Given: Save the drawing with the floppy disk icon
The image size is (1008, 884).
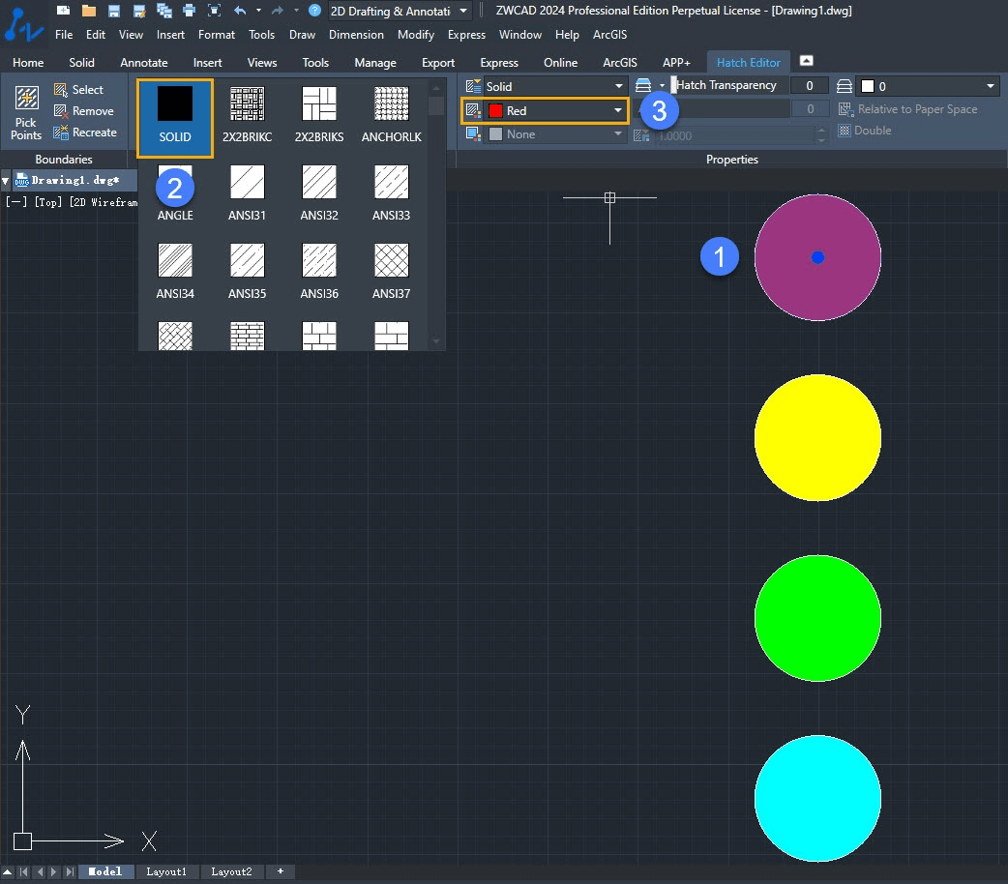Looking at the screenshot, I should [x=114, y=11].
